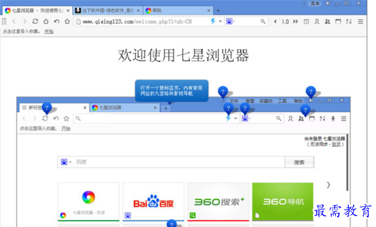The height and width of the screenshot is (227, 376).
Task: Click help marker over the preview users icon
Action: pos(305,110)
